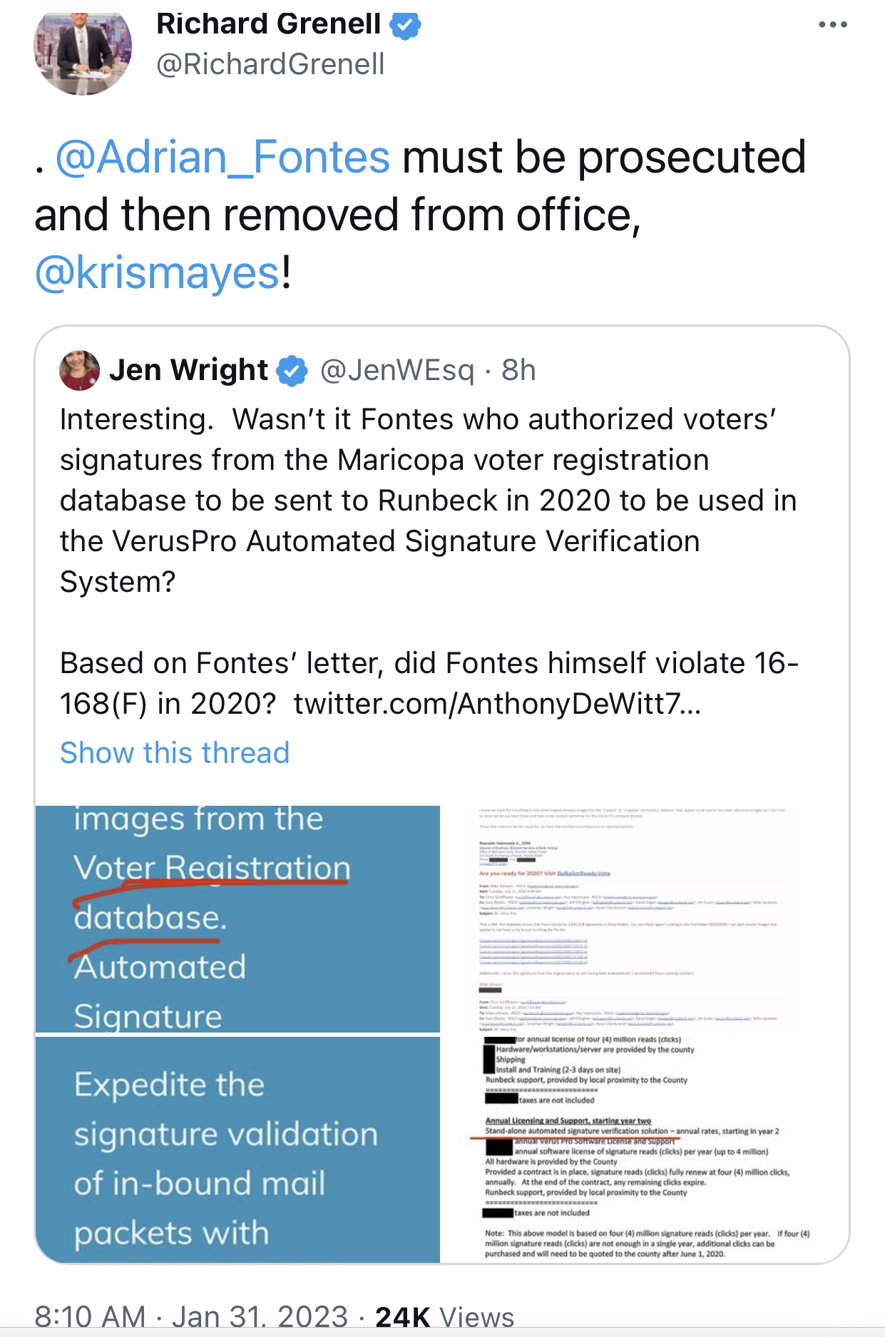
Task: Click the Jen Wright display name
Action: click(x=188, y=370)
